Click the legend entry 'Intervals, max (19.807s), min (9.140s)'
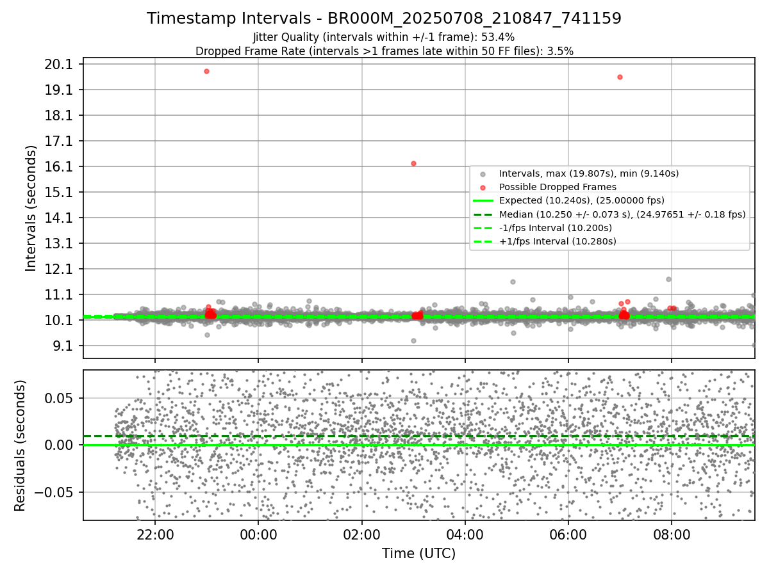769x576 pixels. pos(589,173)
